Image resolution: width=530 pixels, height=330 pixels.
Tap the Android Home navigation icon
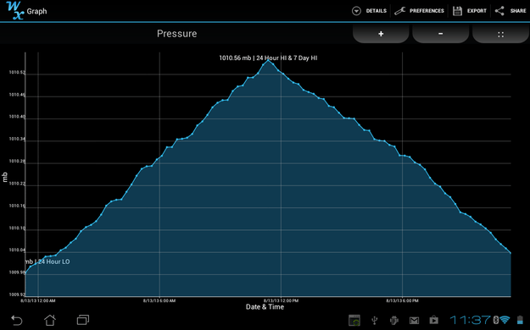(50, 320)
